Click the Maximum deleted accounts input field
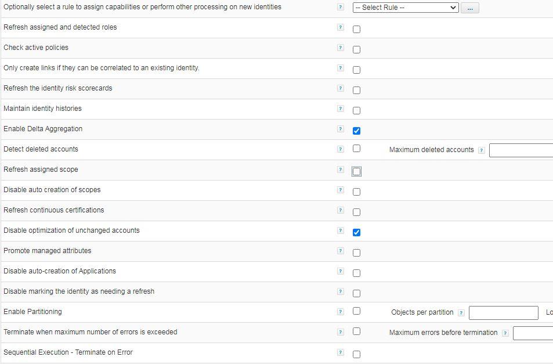The image size is (553, 364). tap(521, 150)
